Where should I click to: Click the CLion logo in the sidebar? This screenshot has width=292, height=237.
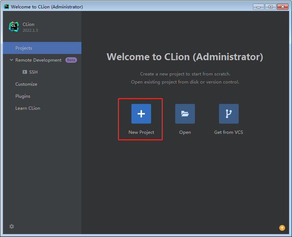(x=14, y=27)
